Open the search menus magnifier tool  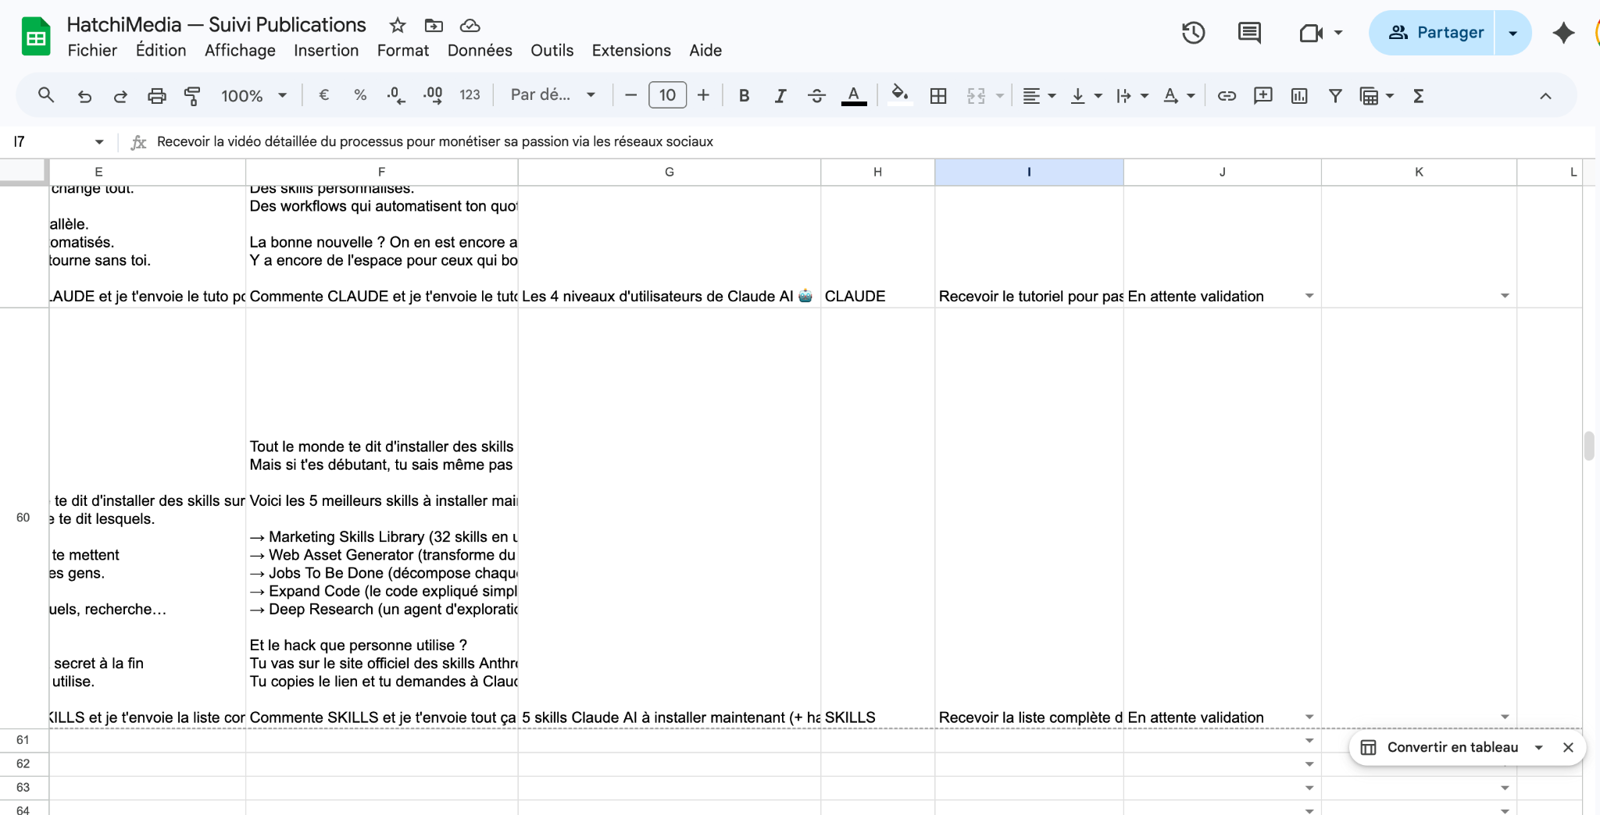pos(46,95)
